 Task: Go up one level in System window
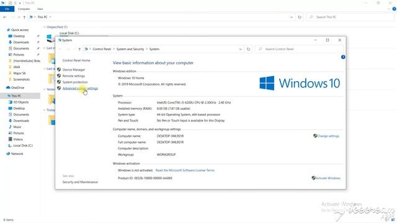[79, 49]
